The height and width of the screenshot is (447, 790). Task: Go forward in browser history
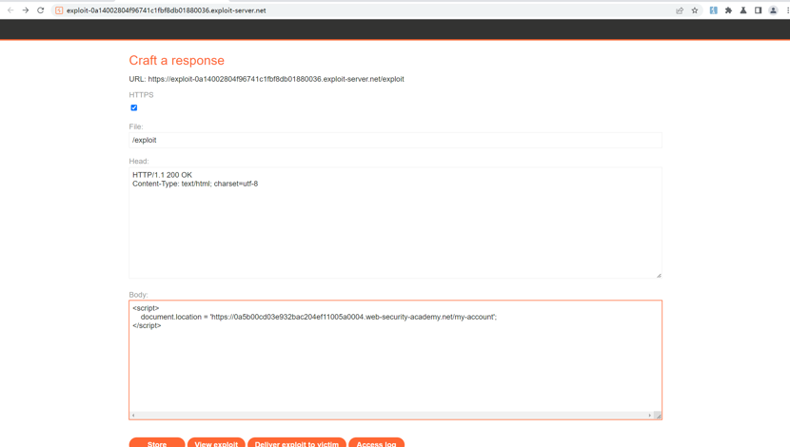[x=25, y=10]
